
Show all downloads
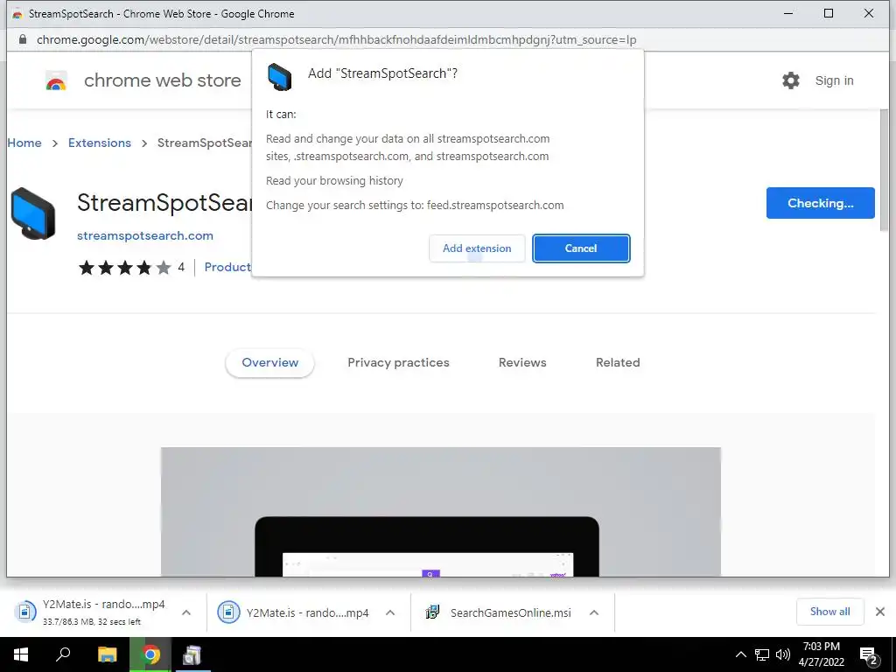pyautogui.click(x=829, y=612)
